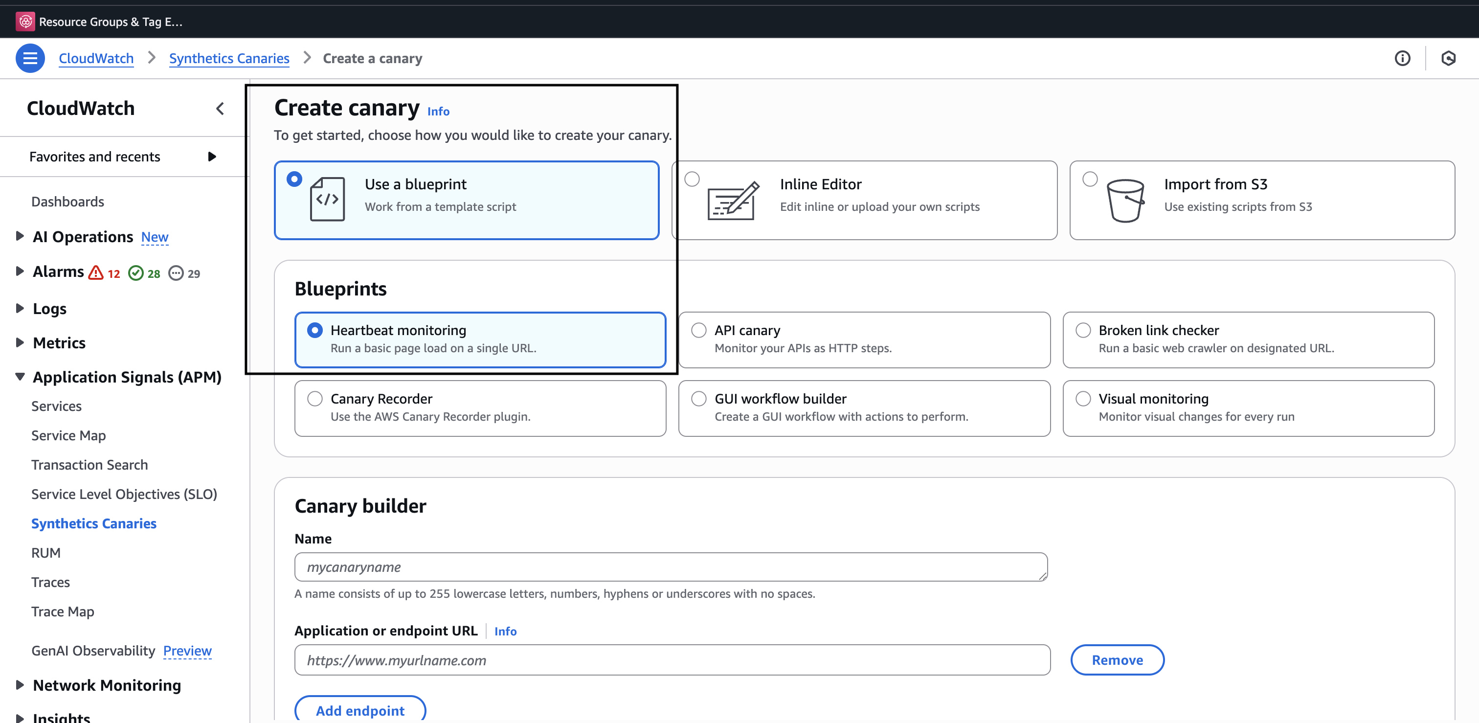Click the insufficient data alarms icon
Viewport: 1479px width, 723px height.
pyautogui.click(x=176, y=273)
